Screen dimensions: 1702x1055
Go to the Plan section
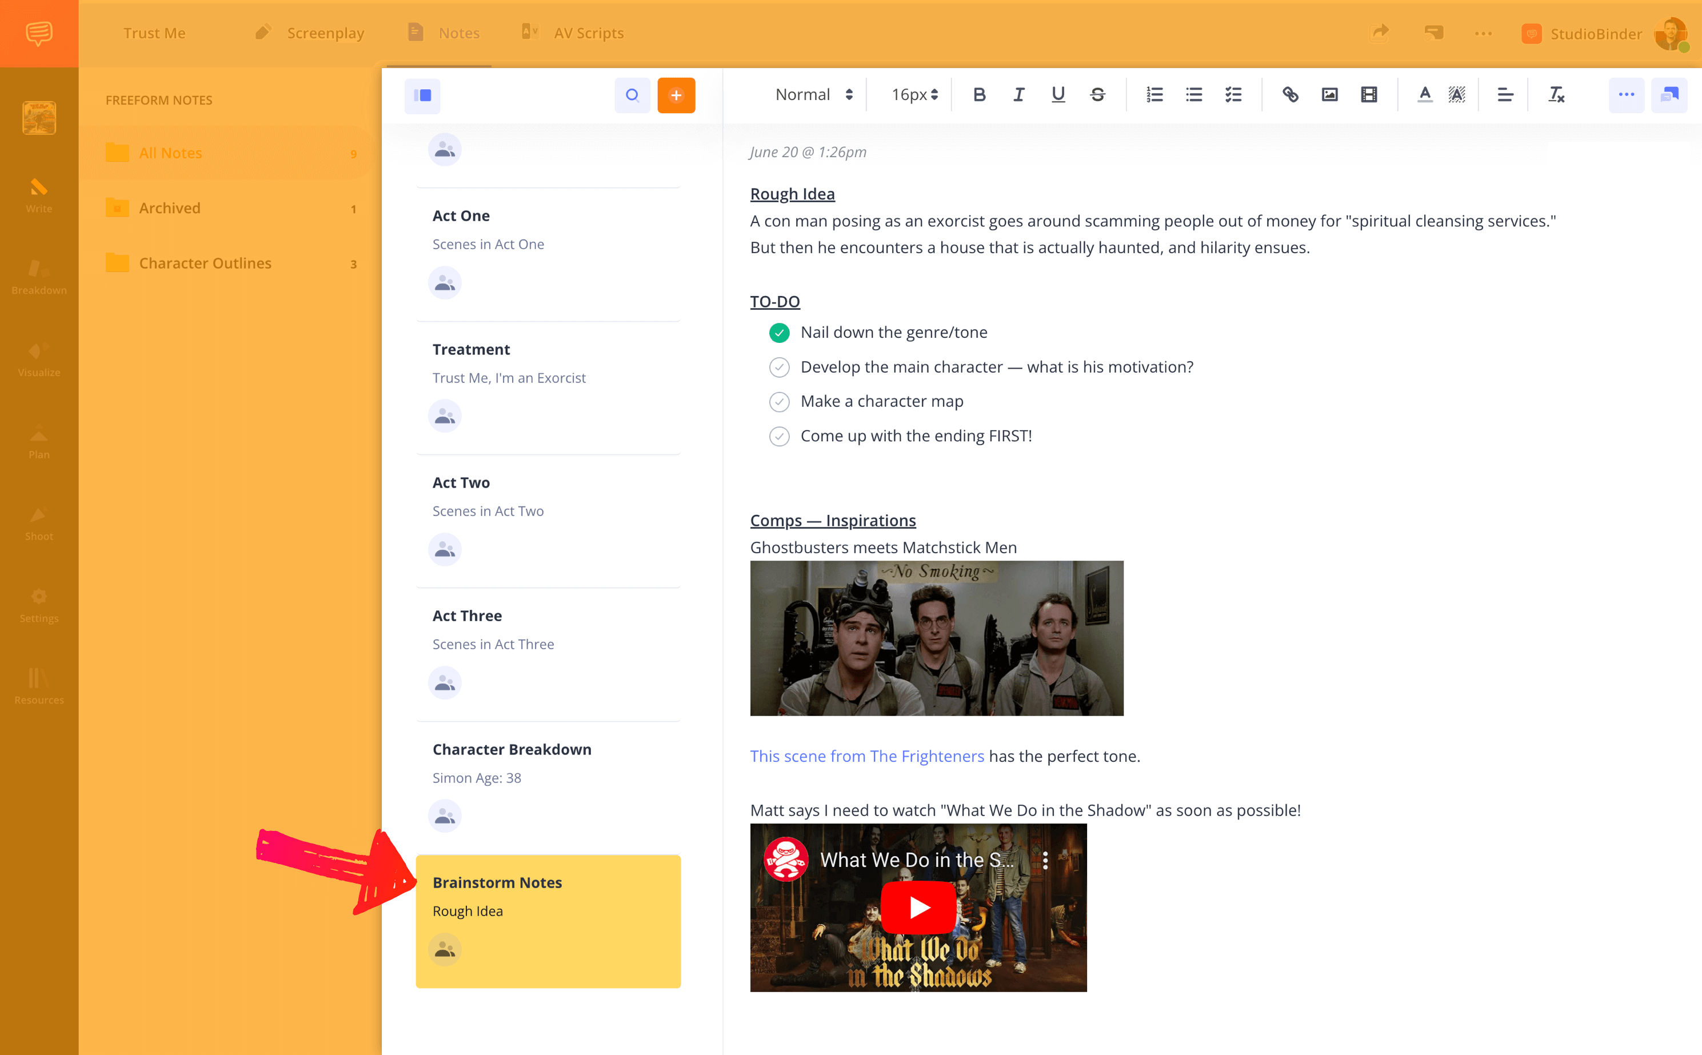point(39,441)
